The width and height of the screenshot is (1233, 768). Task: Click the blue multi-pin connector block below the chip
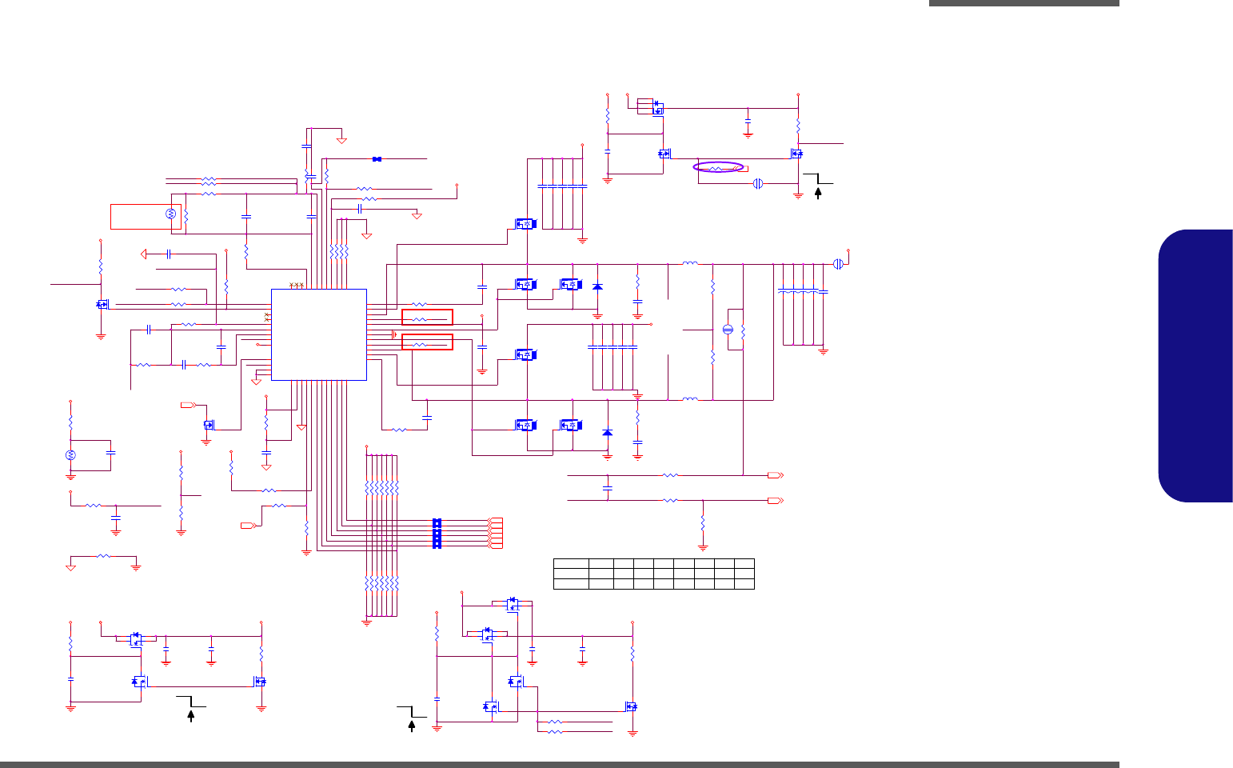pyautogui.click(x=437, y=534)
